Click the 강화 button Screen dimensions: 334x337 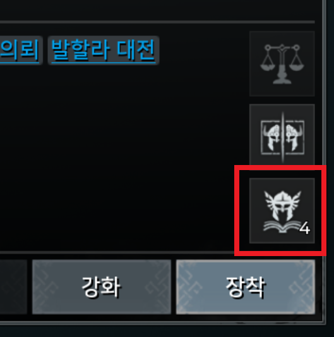[102, 287]
